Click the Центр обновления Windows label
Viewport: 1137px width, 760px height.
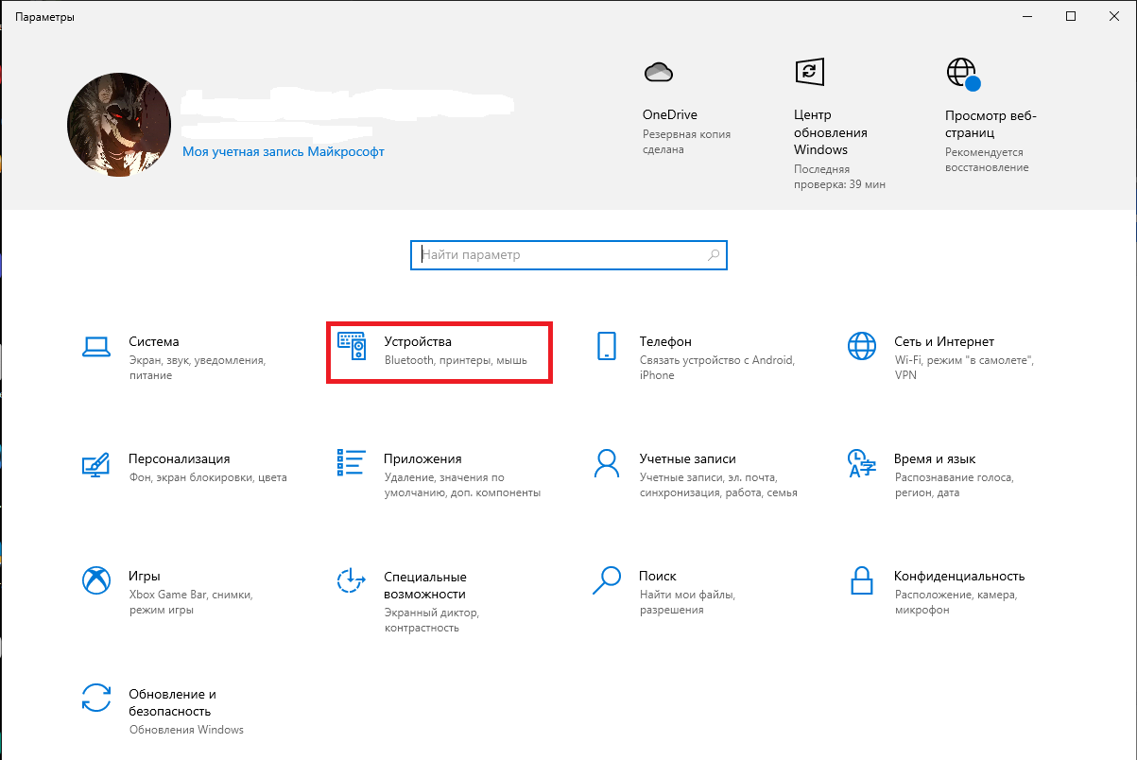click(831, 132)
